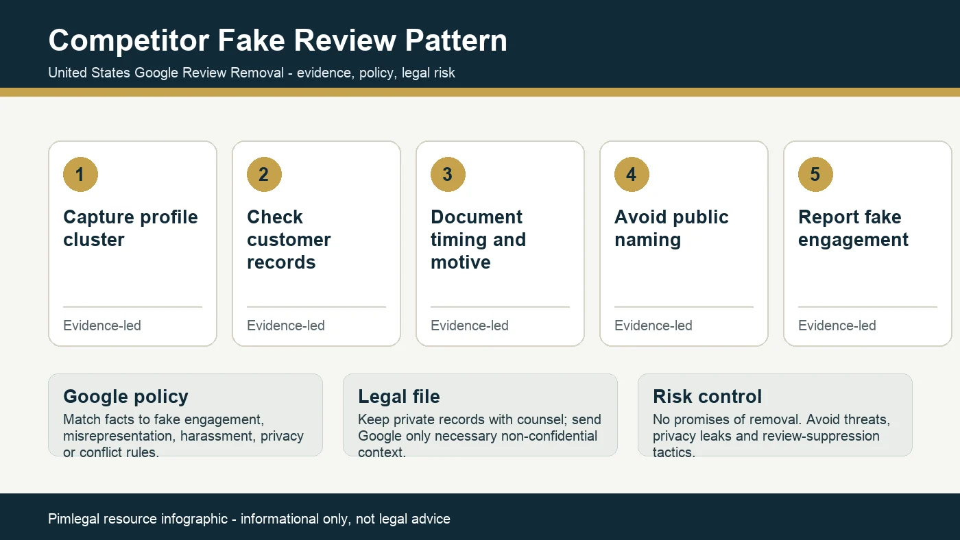Click the number 4 step badge

[x=632, y=174]
